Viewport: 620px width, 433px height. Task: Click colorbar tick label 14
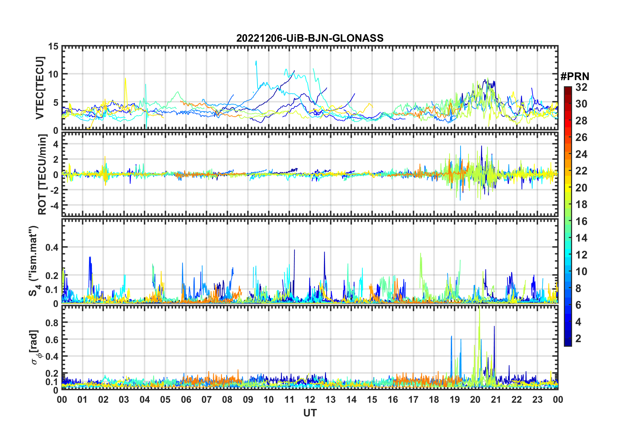581,238
